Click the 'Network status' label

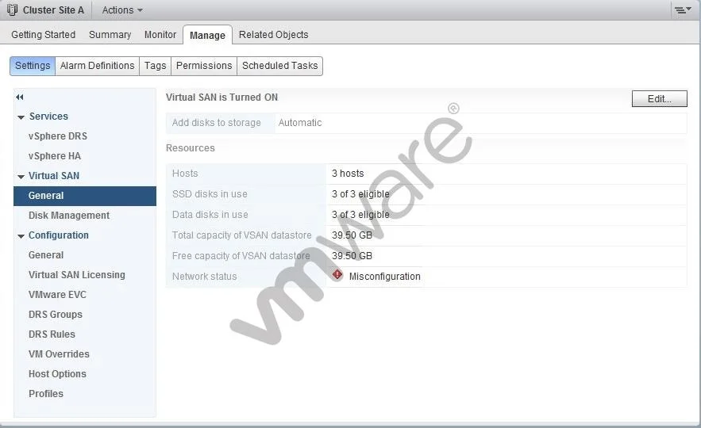(x=204, y=277)
